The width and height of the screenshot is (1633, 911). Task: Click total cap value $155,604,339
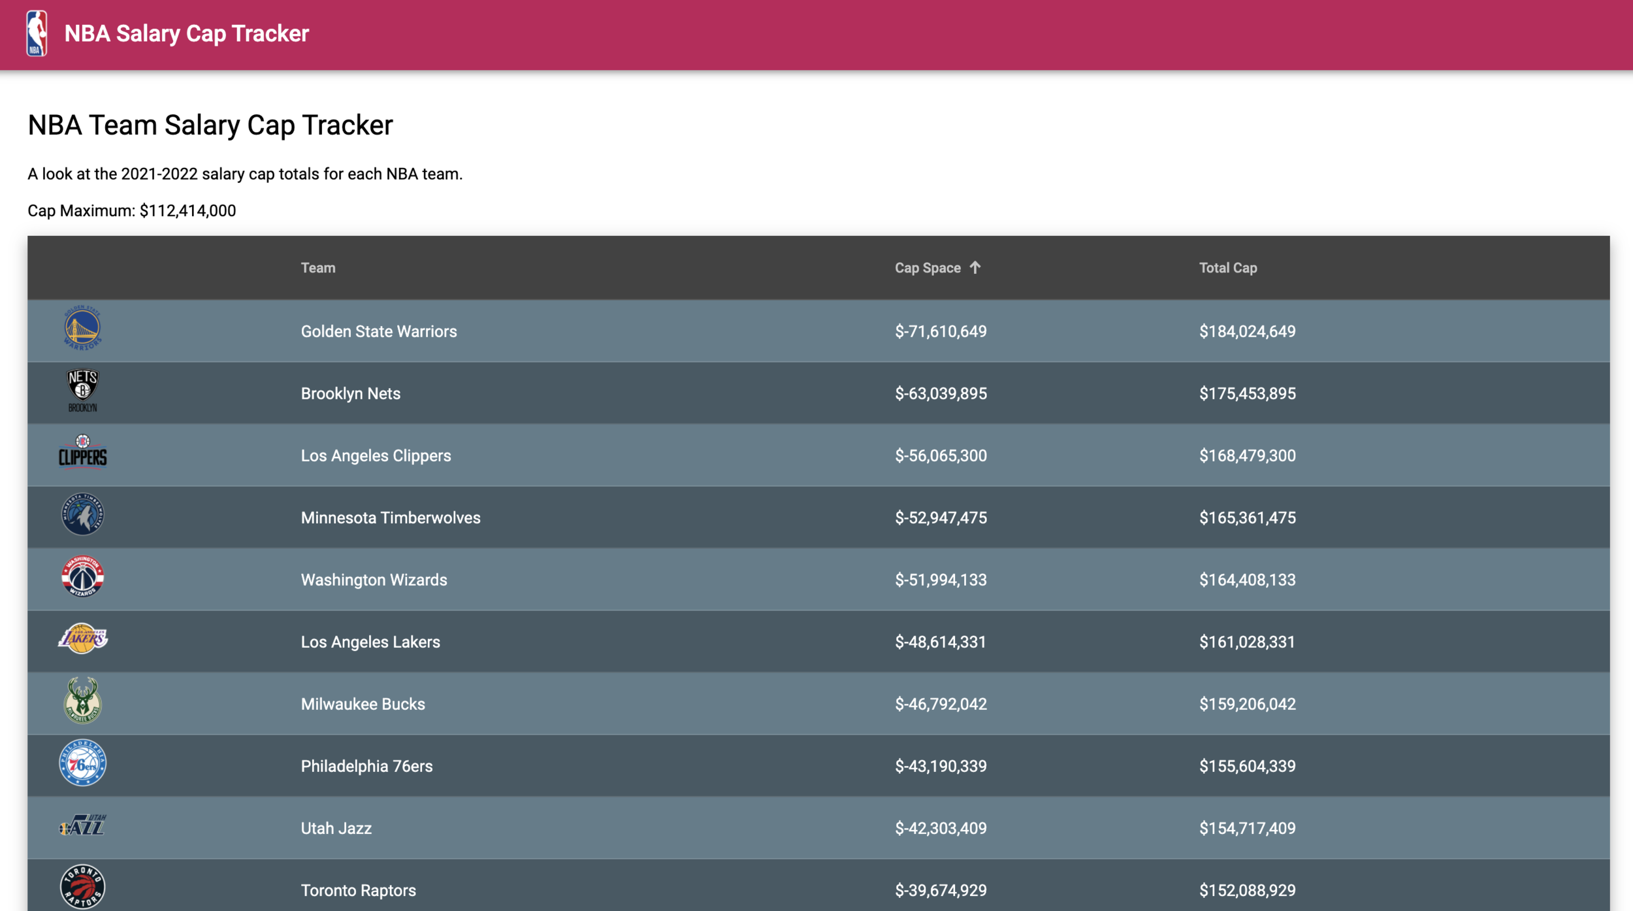1247,766
